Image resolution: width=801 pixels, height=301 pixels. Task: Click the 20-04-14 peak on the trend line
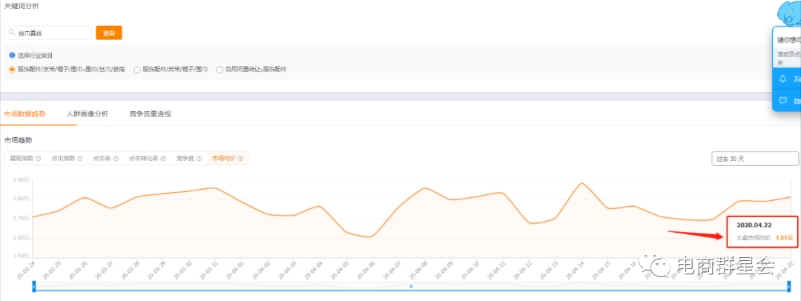pos(581,183)
